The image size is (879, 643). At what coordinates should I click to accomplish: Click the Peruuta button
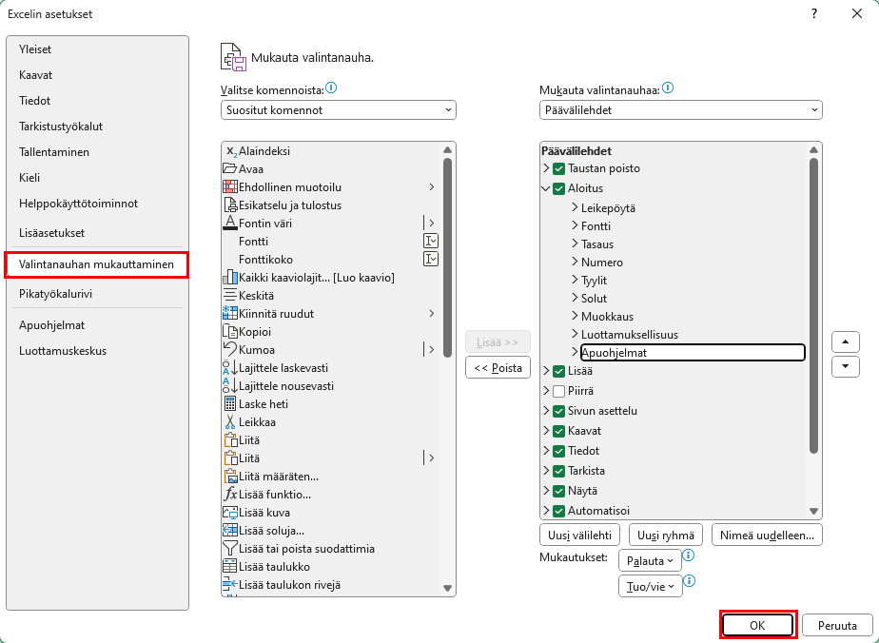(x=837, y=626)
